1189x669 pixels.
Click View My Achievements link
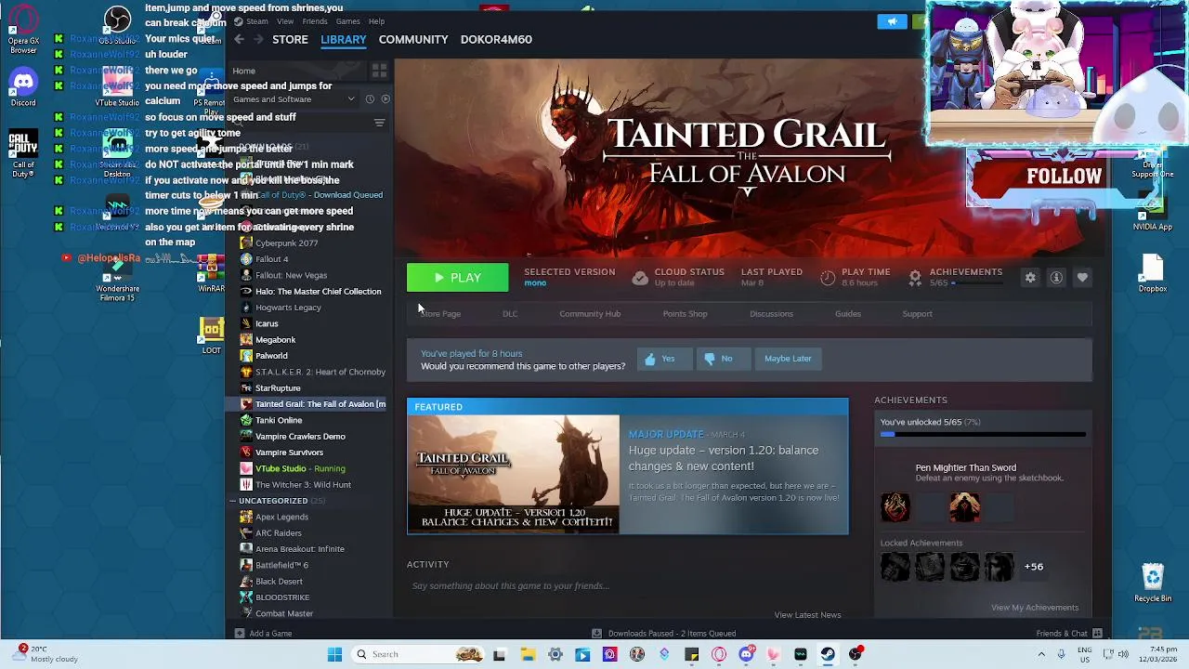pyautogui.click(x=1035, y=608)
